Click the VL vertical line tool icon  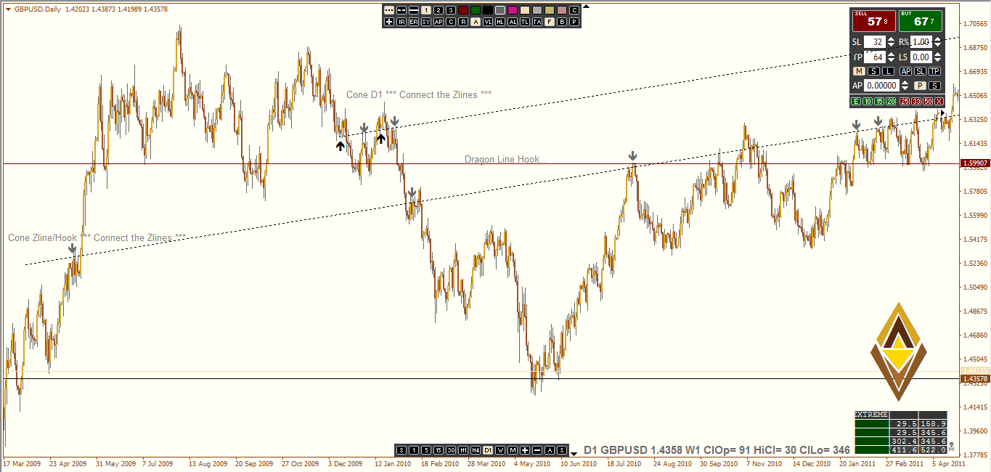[x=488, y=21]
